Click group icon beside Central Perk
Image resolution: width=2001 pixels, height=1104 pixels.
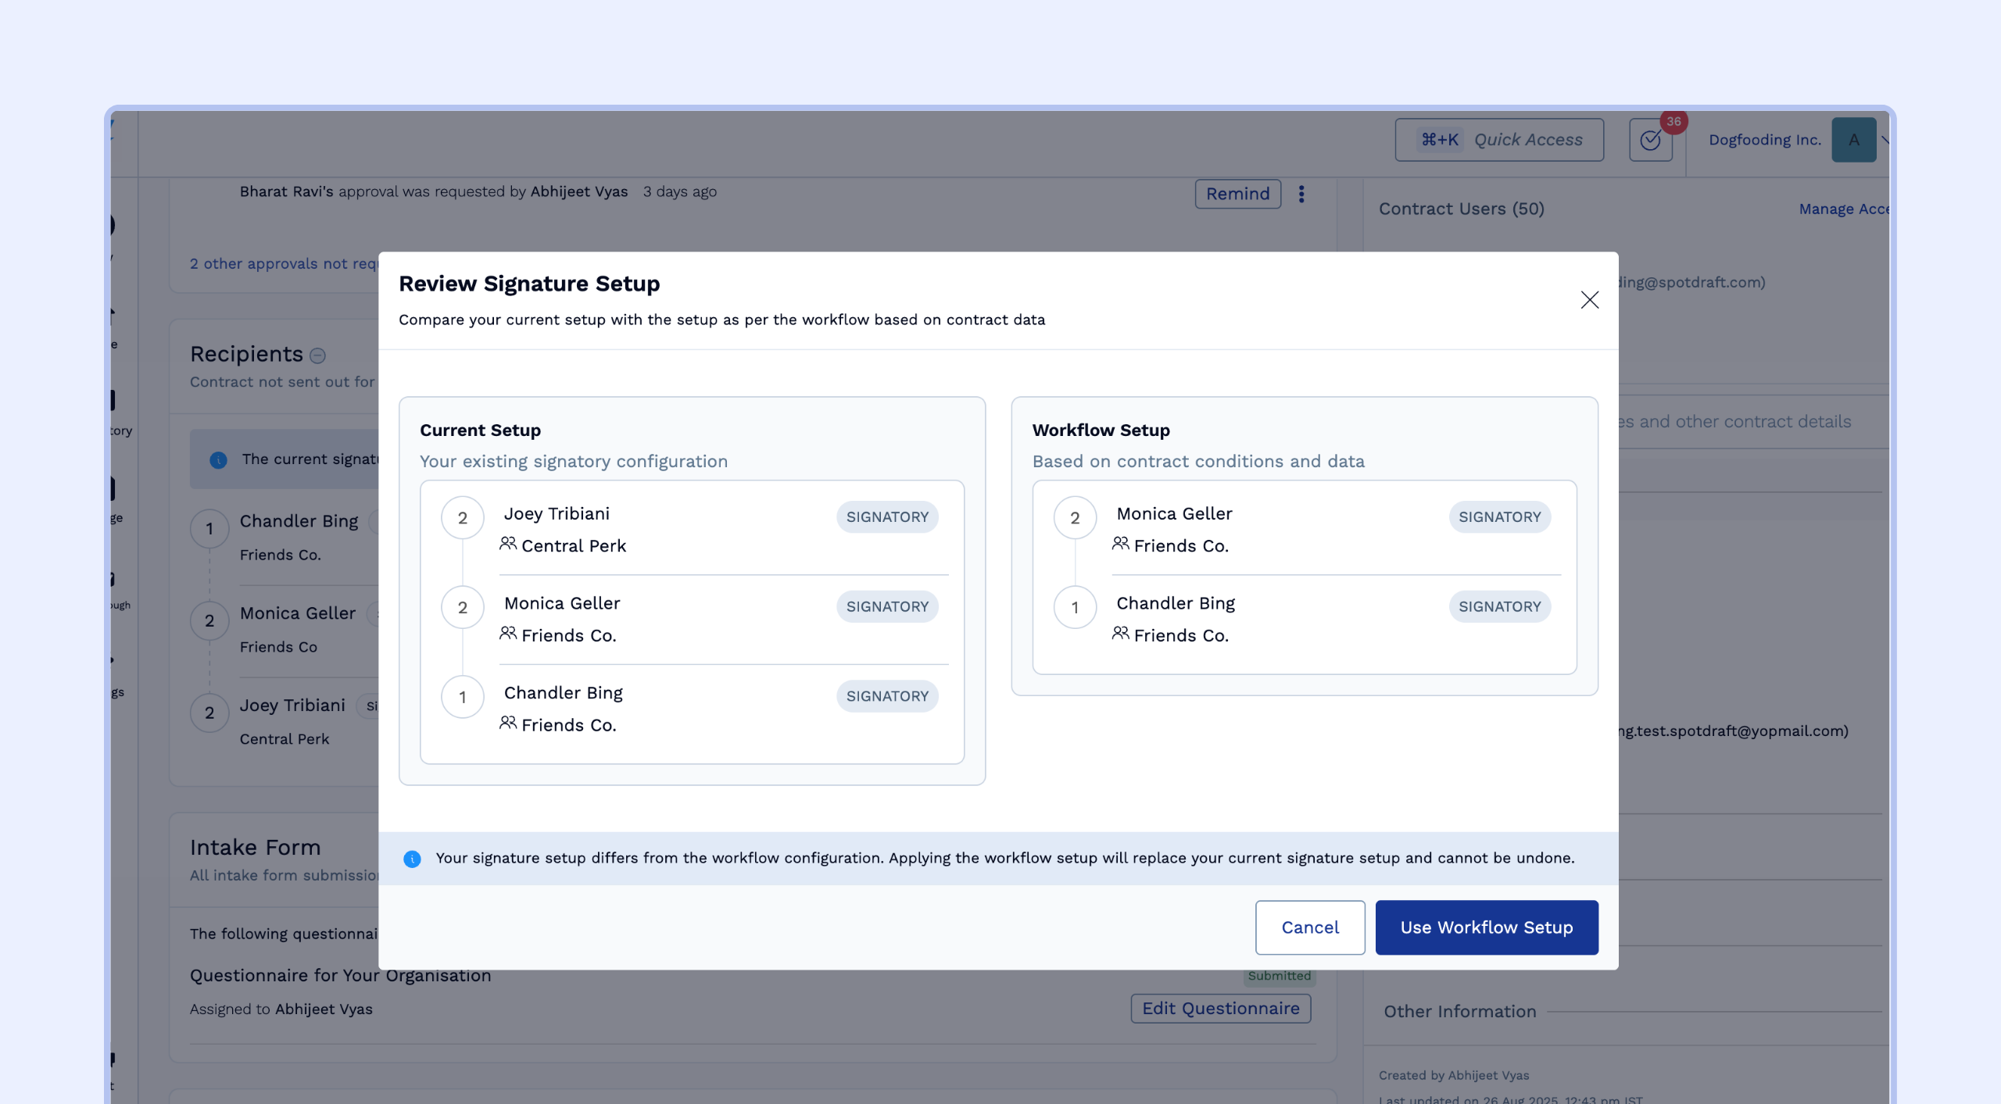coord(508,544)
